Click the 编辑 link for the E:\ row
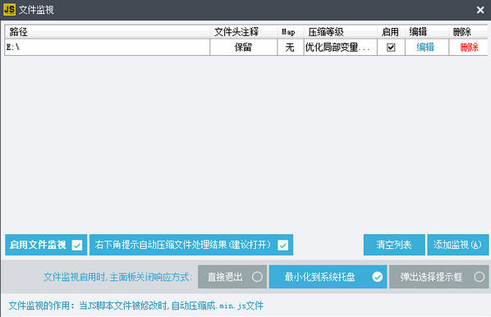 tap(425, 48)
